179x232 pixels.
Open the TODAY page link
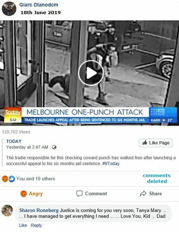[x=14, y=141]
